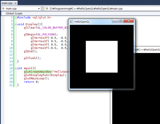The width and height of the screenshot is (160, 124).
Task: Collapse the main function on line 16
Action: (16, 68)
